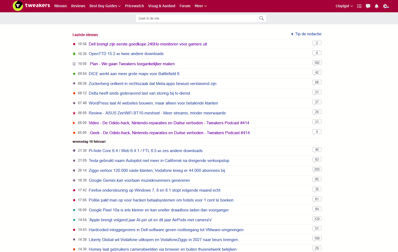Open the comments bubble for the .Geek podcast row
398x252 pixels.
pyautogui.click(x=317, y=132)
